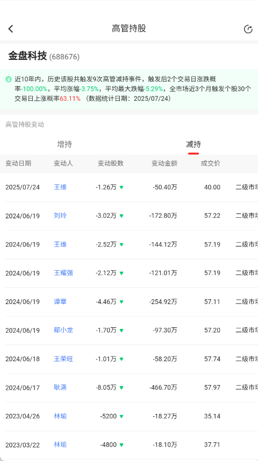Click the transaction price 57.97
258x461 pixels.
click(212, 388)
